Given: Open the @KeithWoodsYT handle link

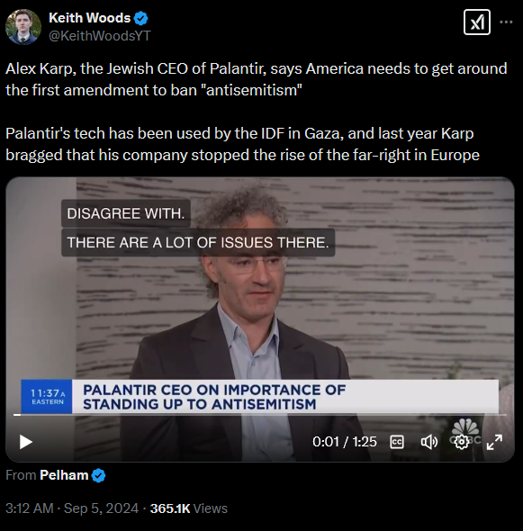Looking at the screenshot, I should pyautogui.click(x=100, y=36).
